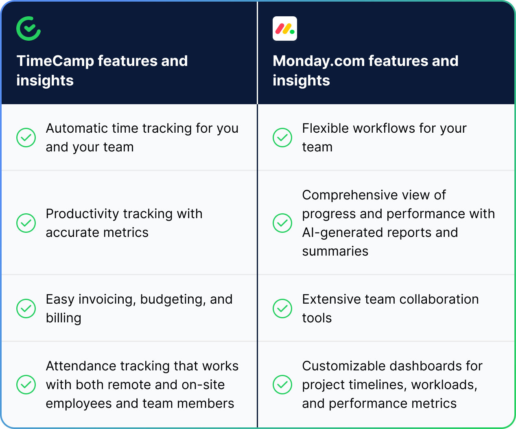The height and width of the screenshot is (429, 516).
Task: Click checkmark beside Easy invoicing, budgeting, and billing
Action: (26, 309)
